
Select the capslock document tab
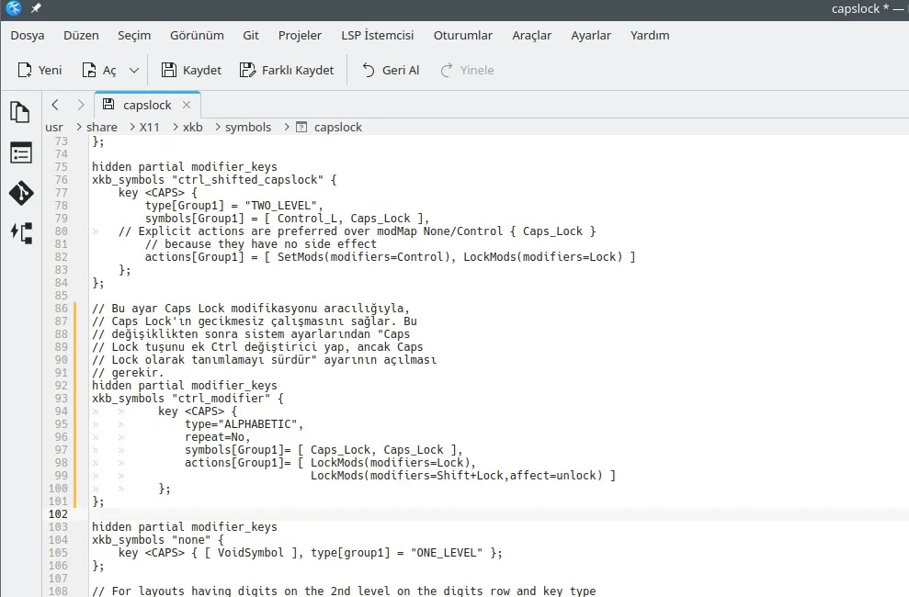coord(147,105)
